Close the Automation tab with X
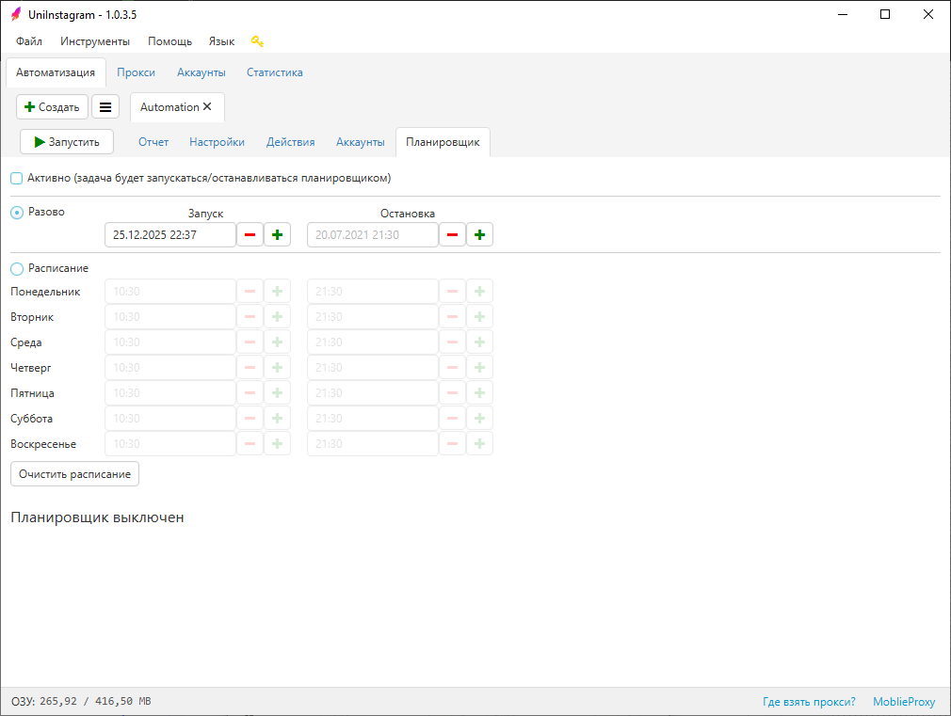Image resolution: width=951 pixels, height=716 pixels. [x=207, y=107]
